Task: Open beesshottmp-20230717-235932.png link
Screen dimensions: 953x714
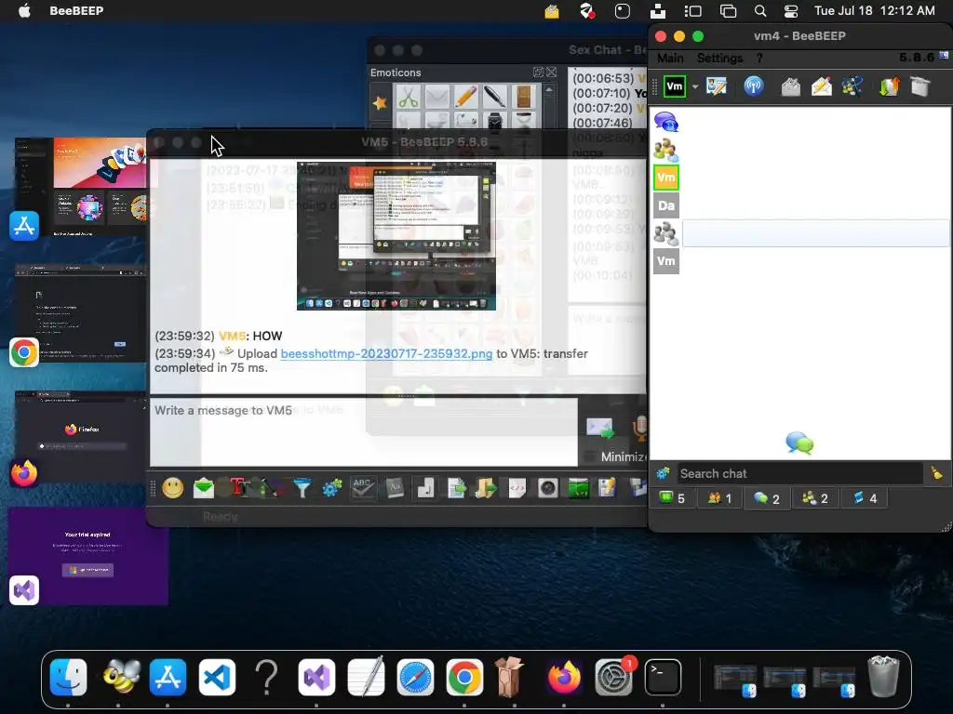Action: [386, 353]
